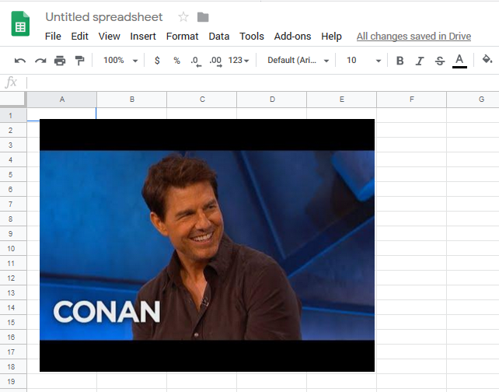The height and width of the screenshot is (392, 499).
Task: Click the Print icon
Action: (60, 60)
